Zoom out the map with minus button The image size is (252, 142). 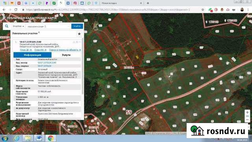(x=247, y=120)
